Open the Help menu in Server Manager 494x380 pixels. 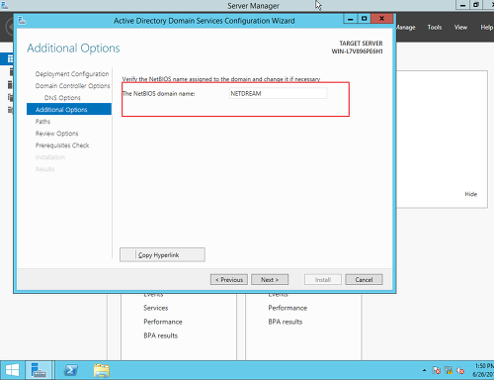(486, 28)
